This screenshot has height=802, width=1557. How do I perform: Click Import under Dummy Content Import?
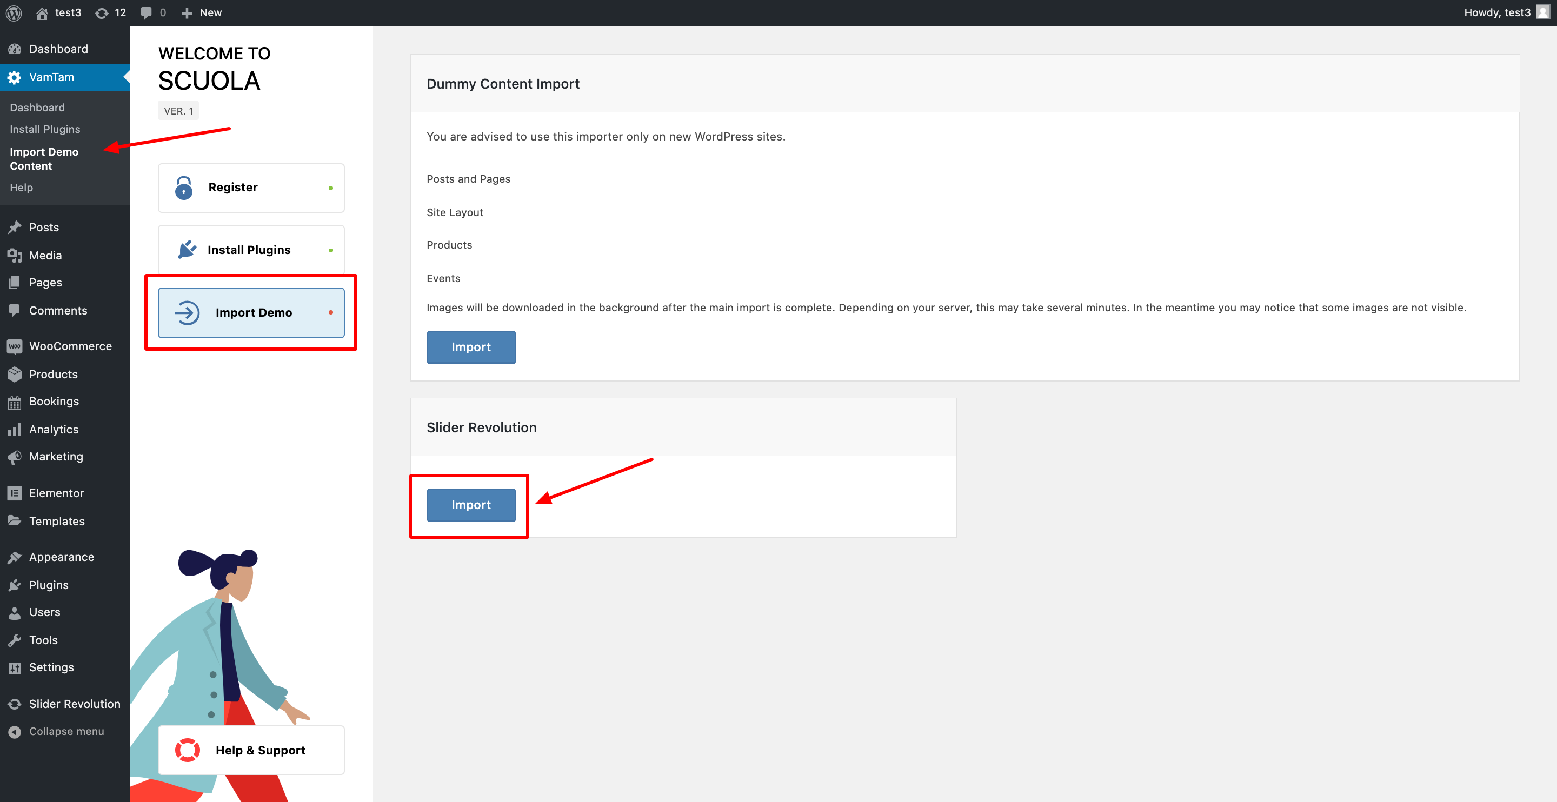471,347
